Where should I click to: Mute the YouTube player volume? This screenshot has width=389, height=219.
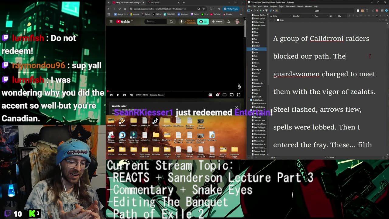point(131,95)
